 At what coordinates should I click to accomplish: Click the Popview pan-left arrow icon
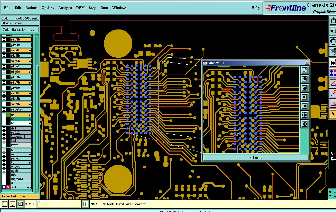305,97
